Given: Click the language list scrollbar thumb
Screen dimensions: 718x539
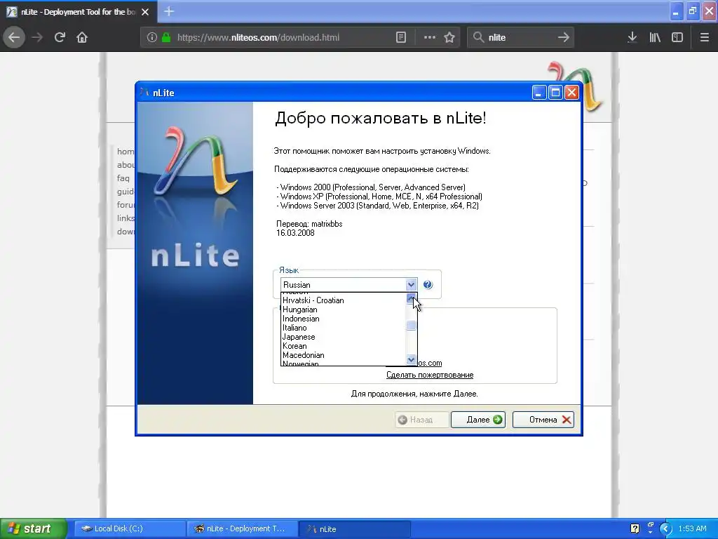Looking at the screenshot, I should pyautogui.click(x=411, y=326).
